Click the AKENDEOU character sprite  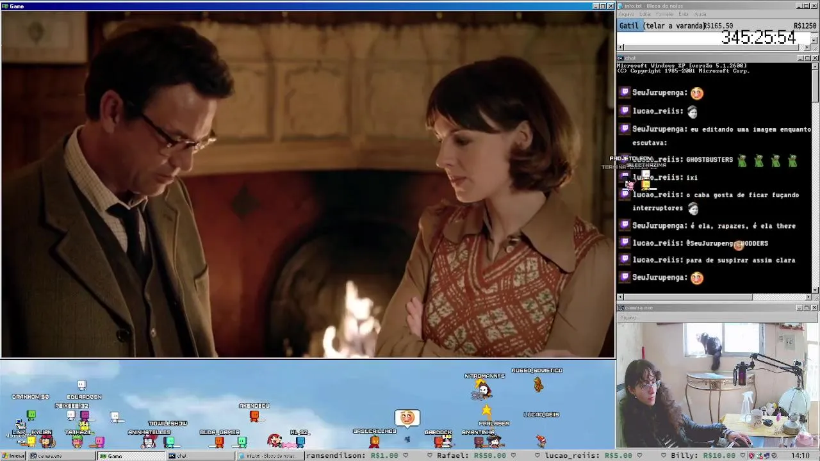pos(254,416)
